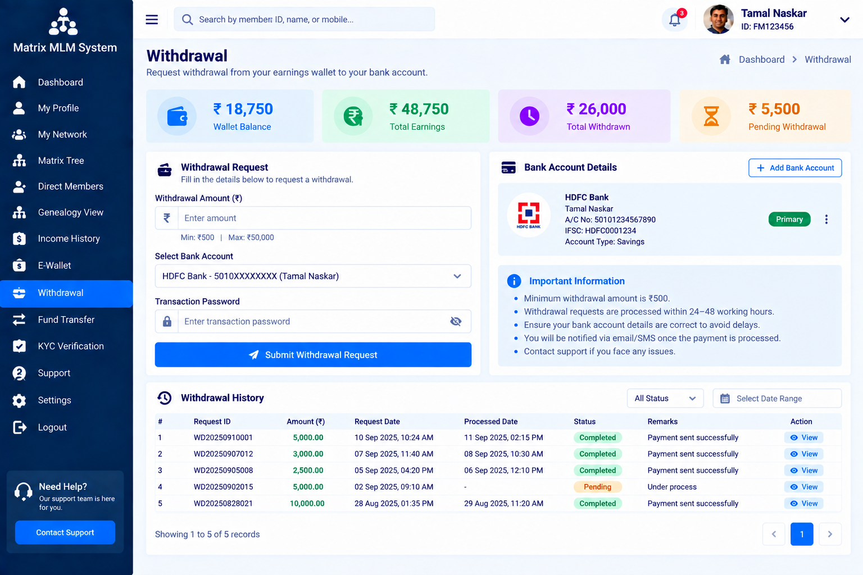863x575 pixels.
Task: Focus the Withdrawal Amount input field
Action: [313, 218]
